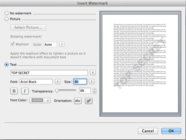The image size is (186, 140).
Task: Click the Transparency percentage stepper arrows
Action: tap(95, 91)
